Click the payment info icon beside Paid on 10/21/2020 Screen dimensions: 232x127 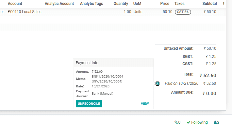point(157,83)
